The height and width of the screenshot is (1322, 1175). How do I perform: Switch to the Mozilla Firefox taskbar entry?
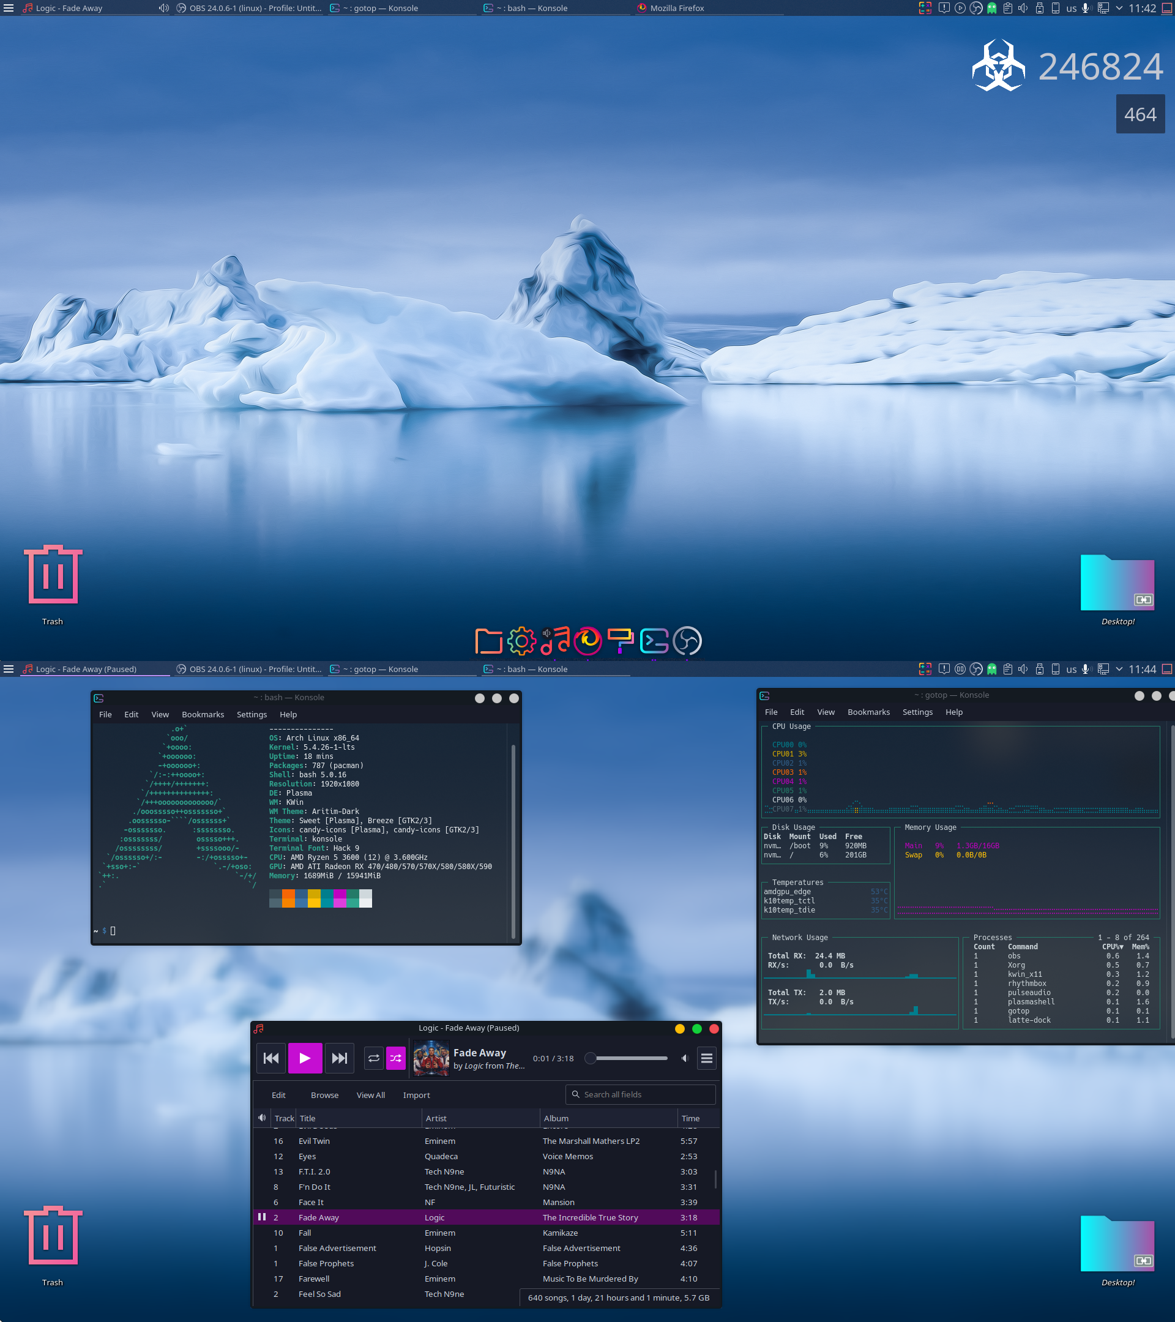[x=708, y=8]
